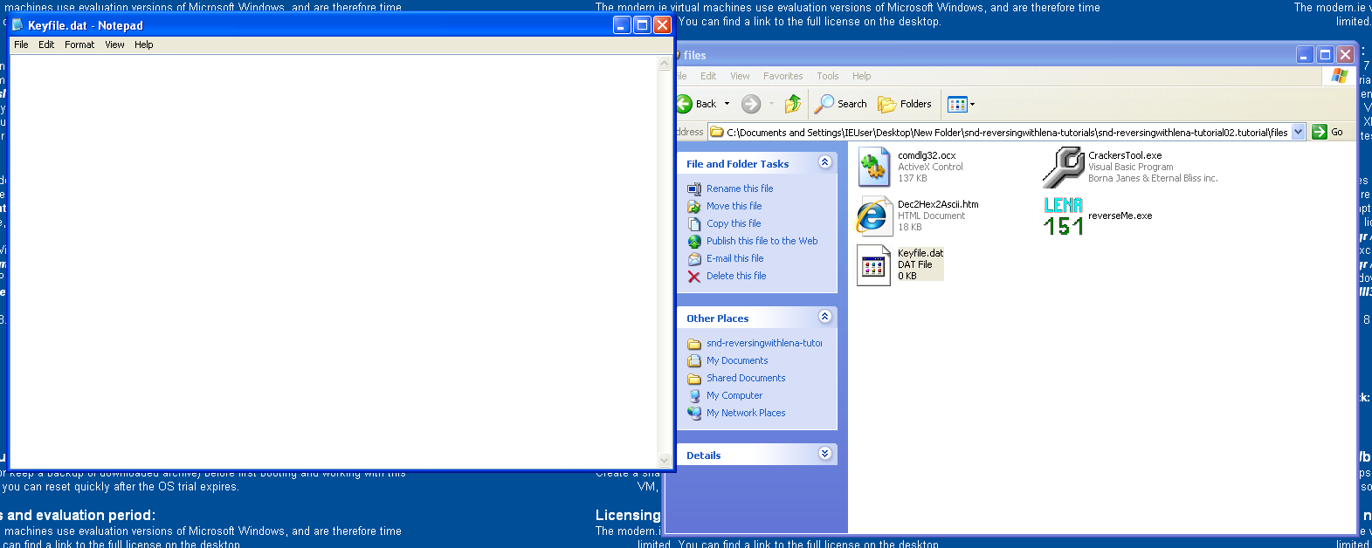
Task: Open the View menu in files Explorer window
Action: tap(740, 76)
